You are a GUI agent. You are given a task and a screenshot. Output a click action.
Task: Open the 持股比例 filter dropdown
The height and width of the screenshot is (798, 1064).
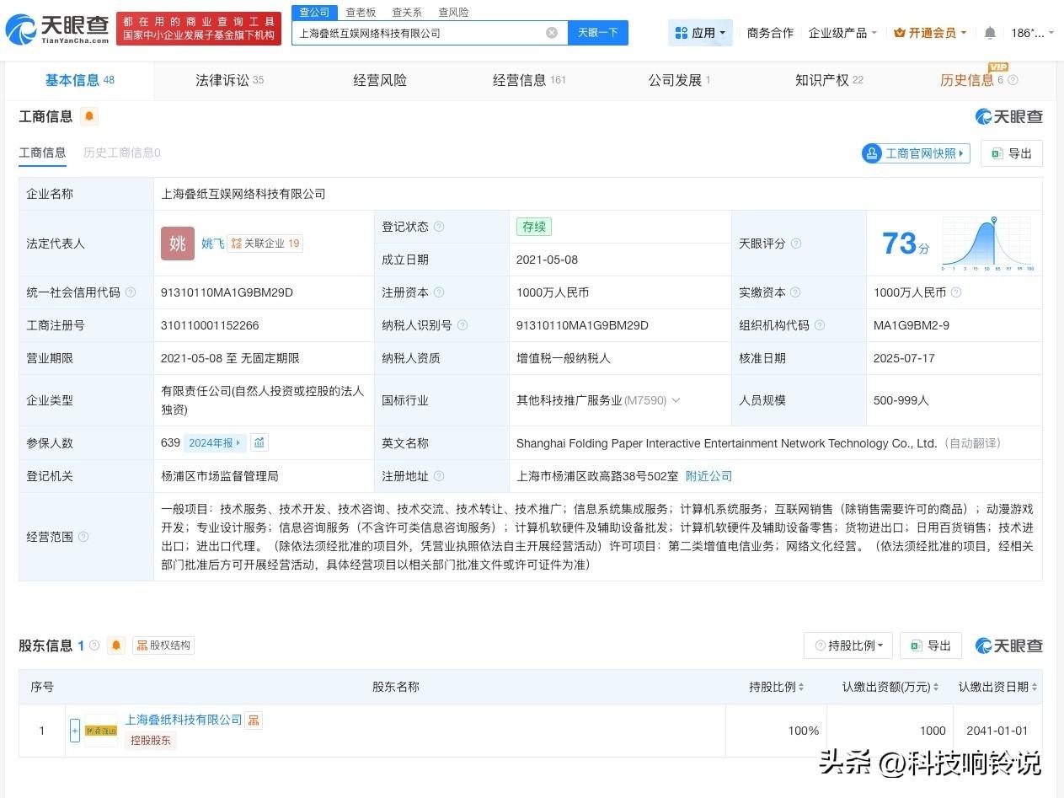(847, 645)
